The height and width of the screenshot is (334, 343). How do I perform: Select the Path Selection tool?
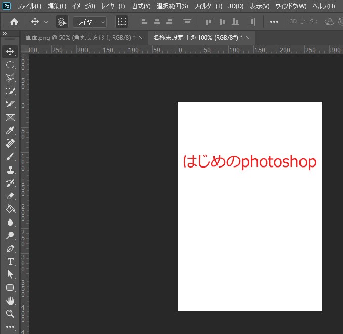[10, 274]
